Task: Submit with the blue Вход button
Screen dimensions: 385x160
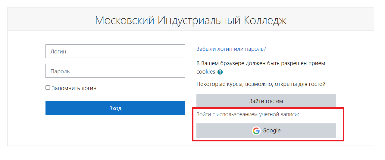Action: (x=115, y=108)
